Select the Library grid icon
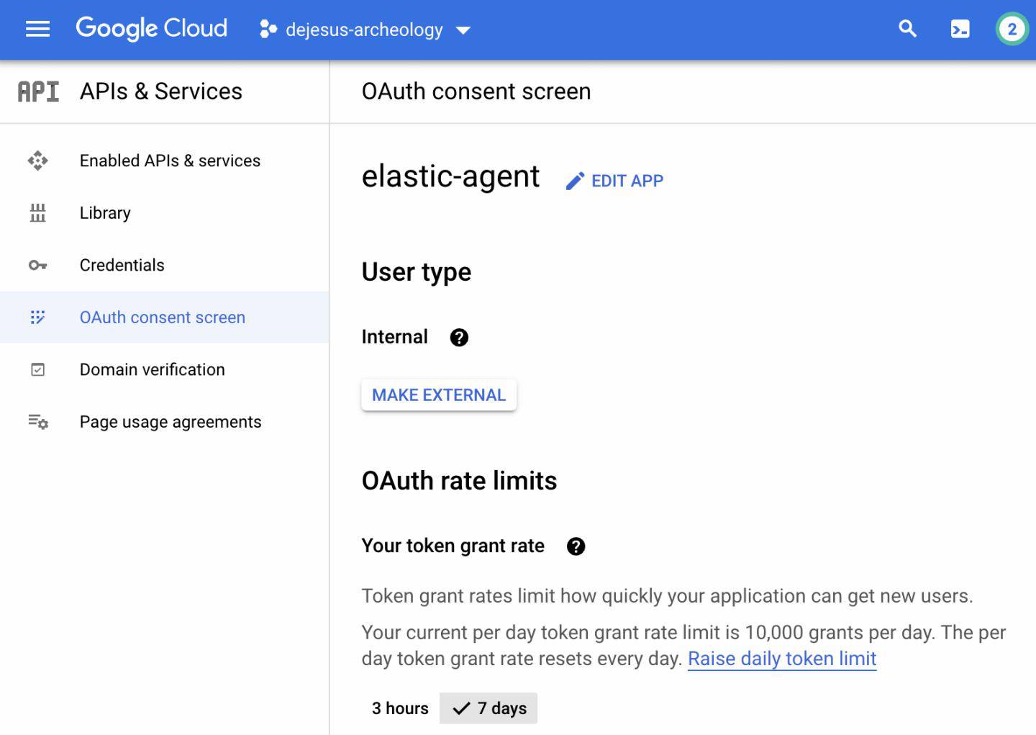This screenshot has height=735, width=1036. pos(37,212)
